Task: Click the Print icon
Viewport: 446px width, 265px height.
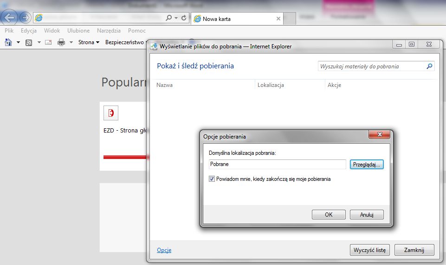Action: [x=61, y=42]
